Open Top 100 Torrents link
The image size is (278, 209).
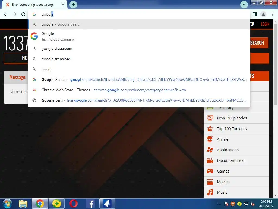(232, 129)
